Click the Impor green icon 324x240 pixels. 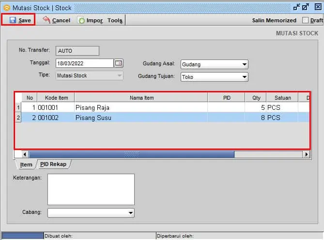click(81, 20)
